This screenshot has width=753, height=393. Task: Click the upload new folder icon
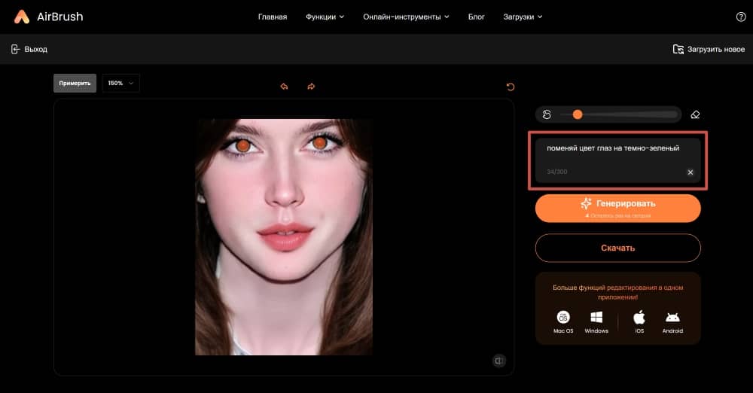point(678,49)
